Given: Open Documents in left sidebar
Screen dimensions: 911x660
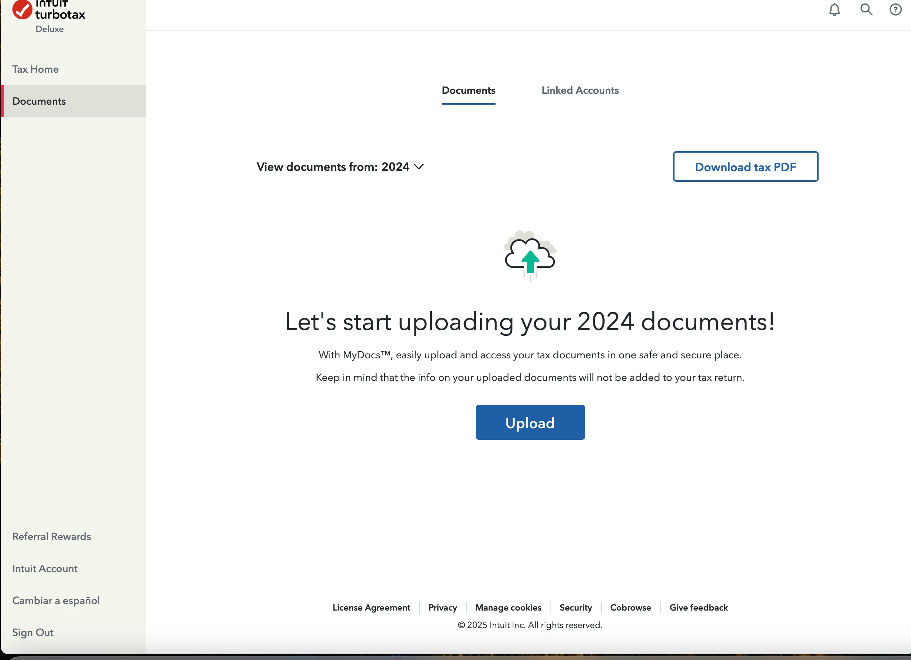Looking at the screenshot, I should (39, 101).
